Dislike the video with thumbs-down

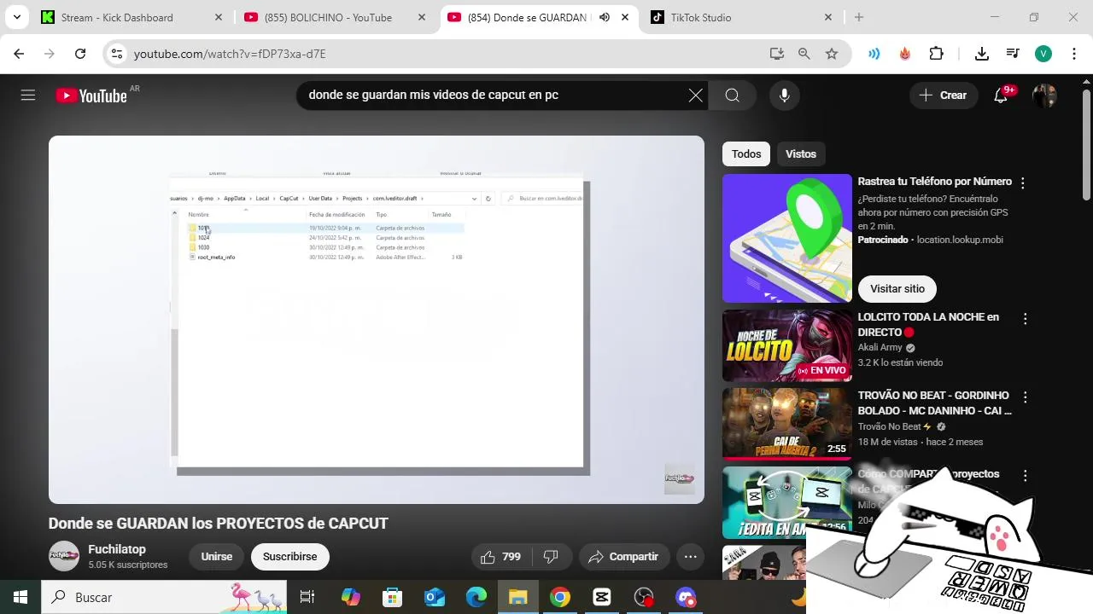coord(552,557)
